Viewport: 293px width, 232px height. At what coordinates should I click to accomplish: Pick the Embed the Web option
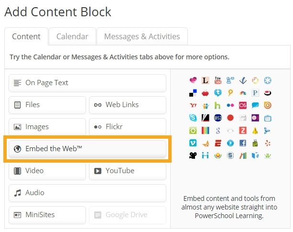(87, 149)
